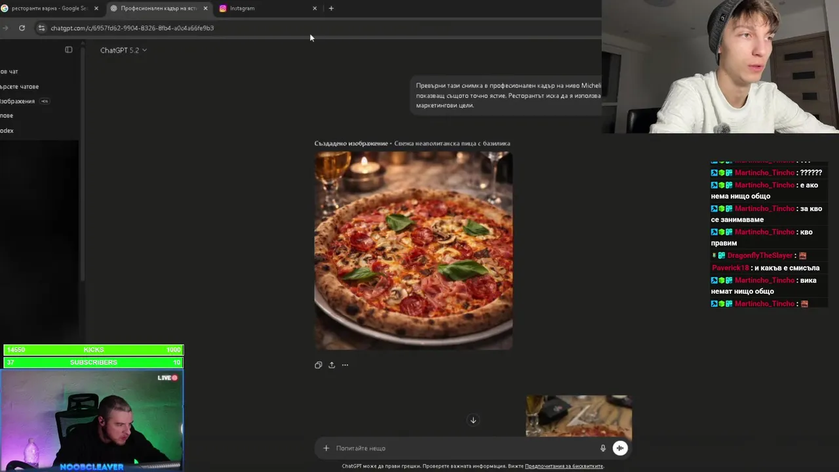The height and width of the screenshot is (472, 839).
Task: Open site info icon in address bar
Action: click(x=41, y=28)
